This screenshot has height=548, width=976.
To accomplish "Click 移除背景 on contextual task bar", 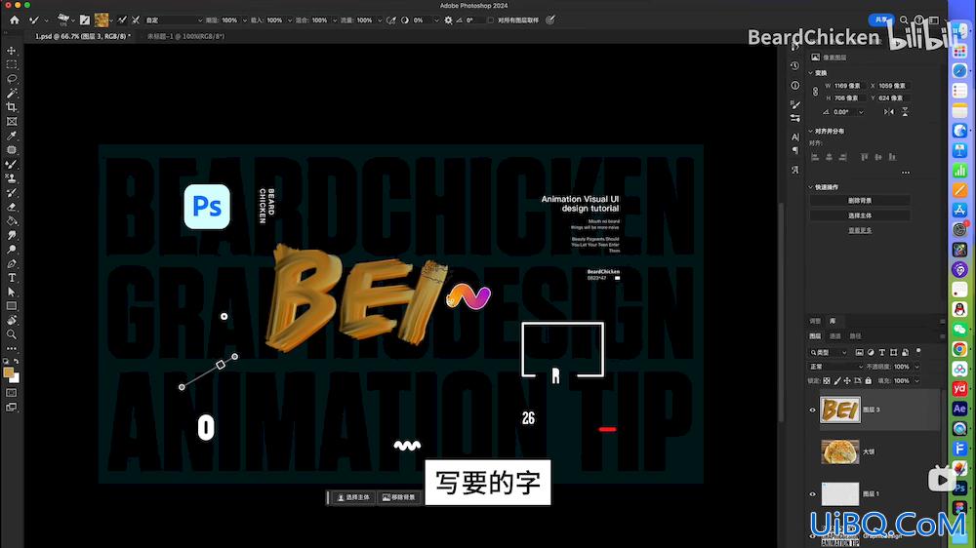I will [x=399, y=497].
